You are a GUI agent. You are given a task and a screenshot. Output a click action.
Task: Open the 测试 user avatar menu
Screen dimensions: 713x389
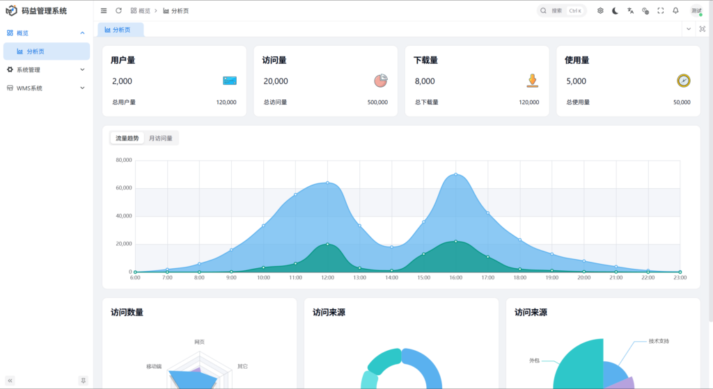click(x=696, y=10)
